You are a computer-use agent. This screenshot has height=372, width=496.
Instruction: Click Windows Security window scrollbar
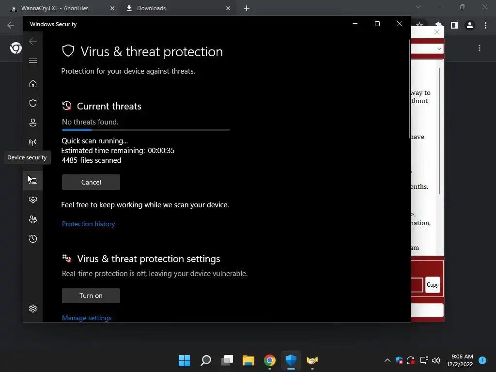click(409, 89)
